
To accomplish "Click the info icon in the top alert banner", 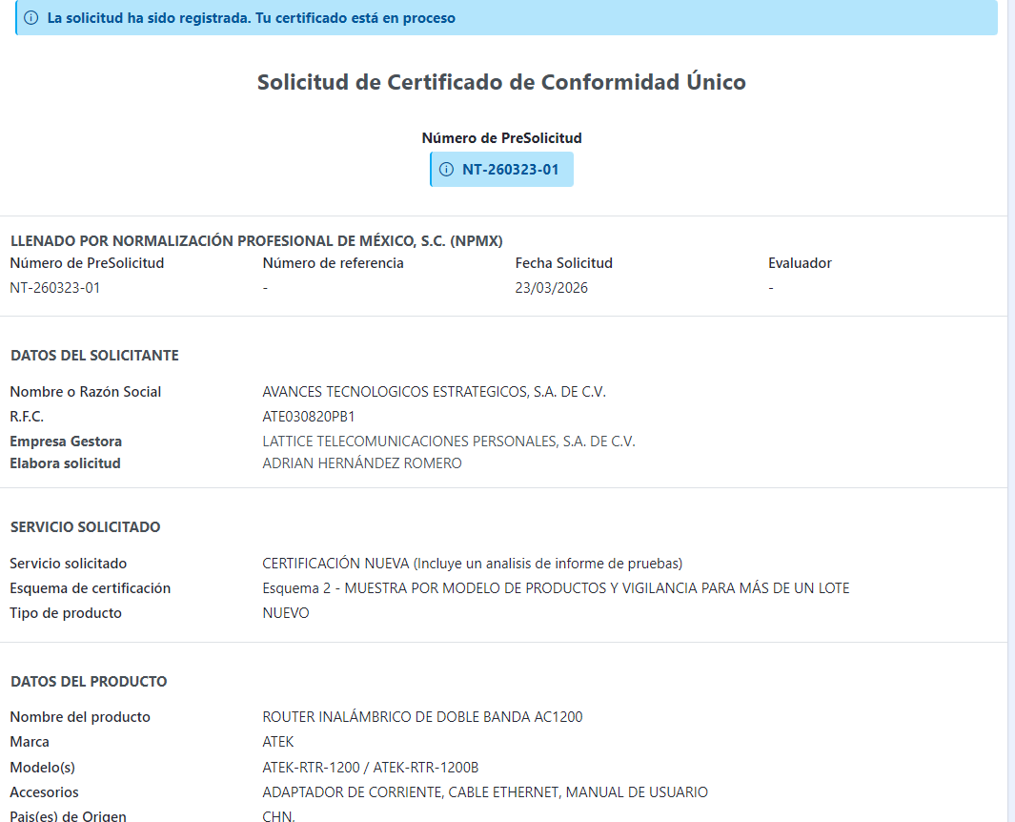I will [x=31, y=18].
